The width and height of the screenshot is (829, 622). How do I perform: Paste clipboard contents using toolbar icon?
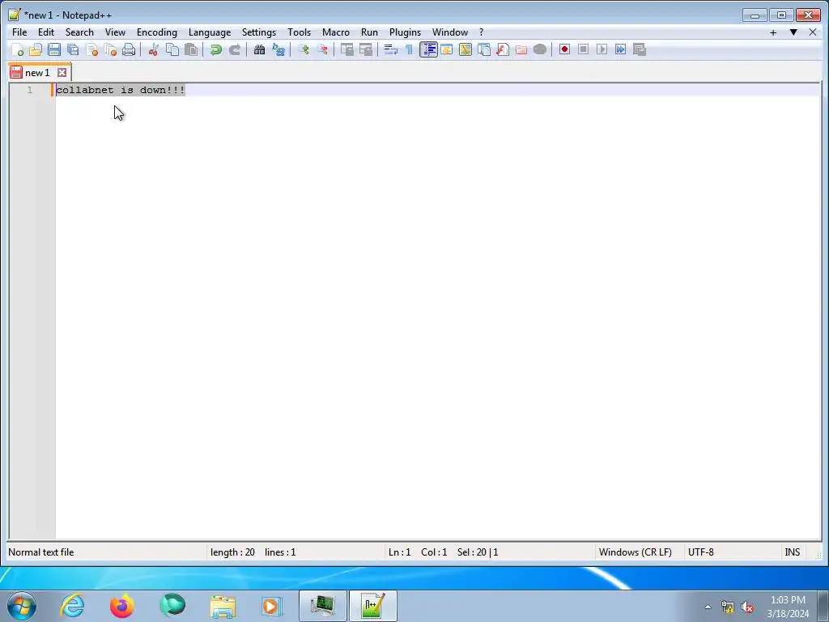[191, 49]
